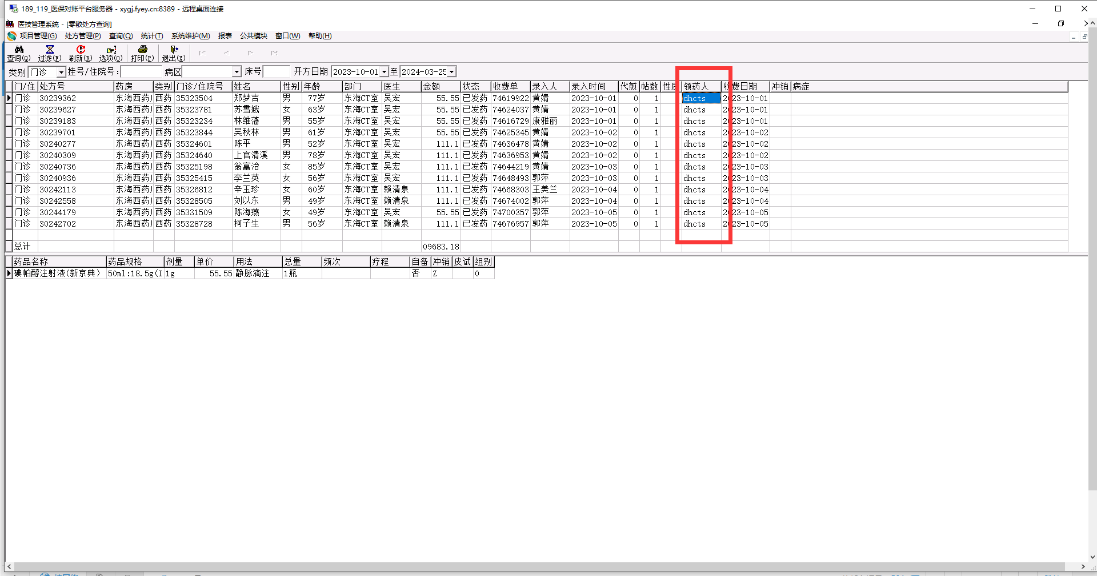Click the 处方号 column header
The height and width of the screenshot is (576, 1097).
pyautogui.click(x=76, y=86)
